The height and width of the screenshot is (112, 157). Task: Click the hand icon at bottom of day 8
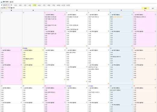coord(65,79)
